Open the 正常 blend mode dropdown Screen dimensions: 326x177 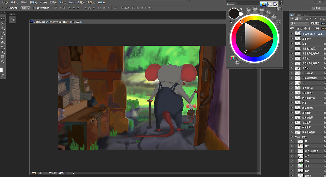pos(300,23)
